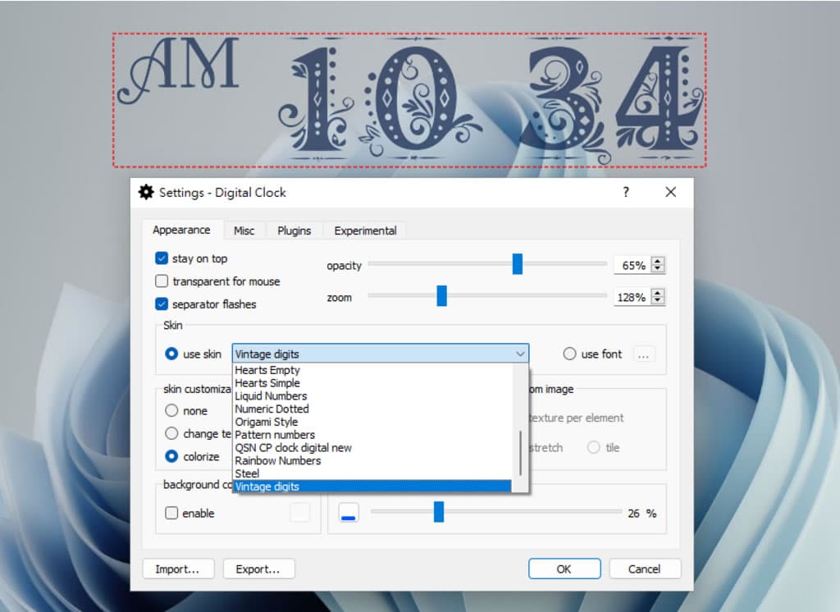Select QSN CP clock digital new skin
This screenshot has height=612, width=840.
click(x=372, y=447)
